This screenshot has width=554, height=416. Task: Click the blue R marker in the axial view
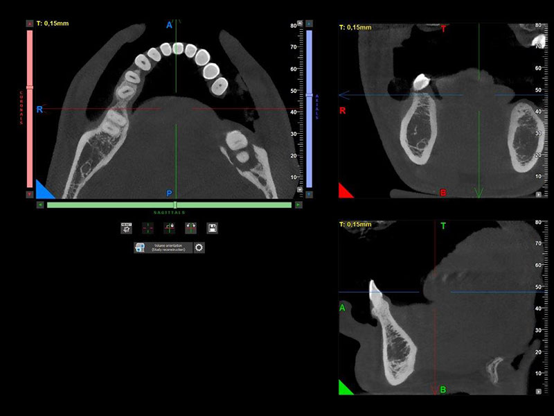39,110
